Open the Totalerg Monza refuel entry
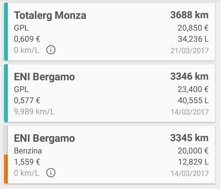The height and width of the screenshot is (189, 222). (109, 31)
